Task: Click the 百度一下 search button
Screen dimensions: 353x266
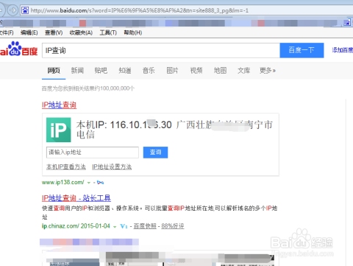Action: click(302, 50)
